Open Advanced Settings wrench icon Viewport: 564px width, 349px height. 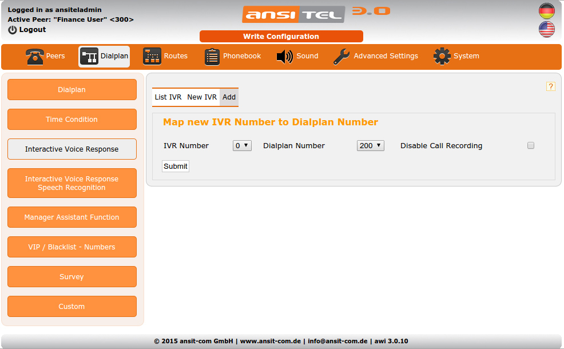click(x=341, y=57)
